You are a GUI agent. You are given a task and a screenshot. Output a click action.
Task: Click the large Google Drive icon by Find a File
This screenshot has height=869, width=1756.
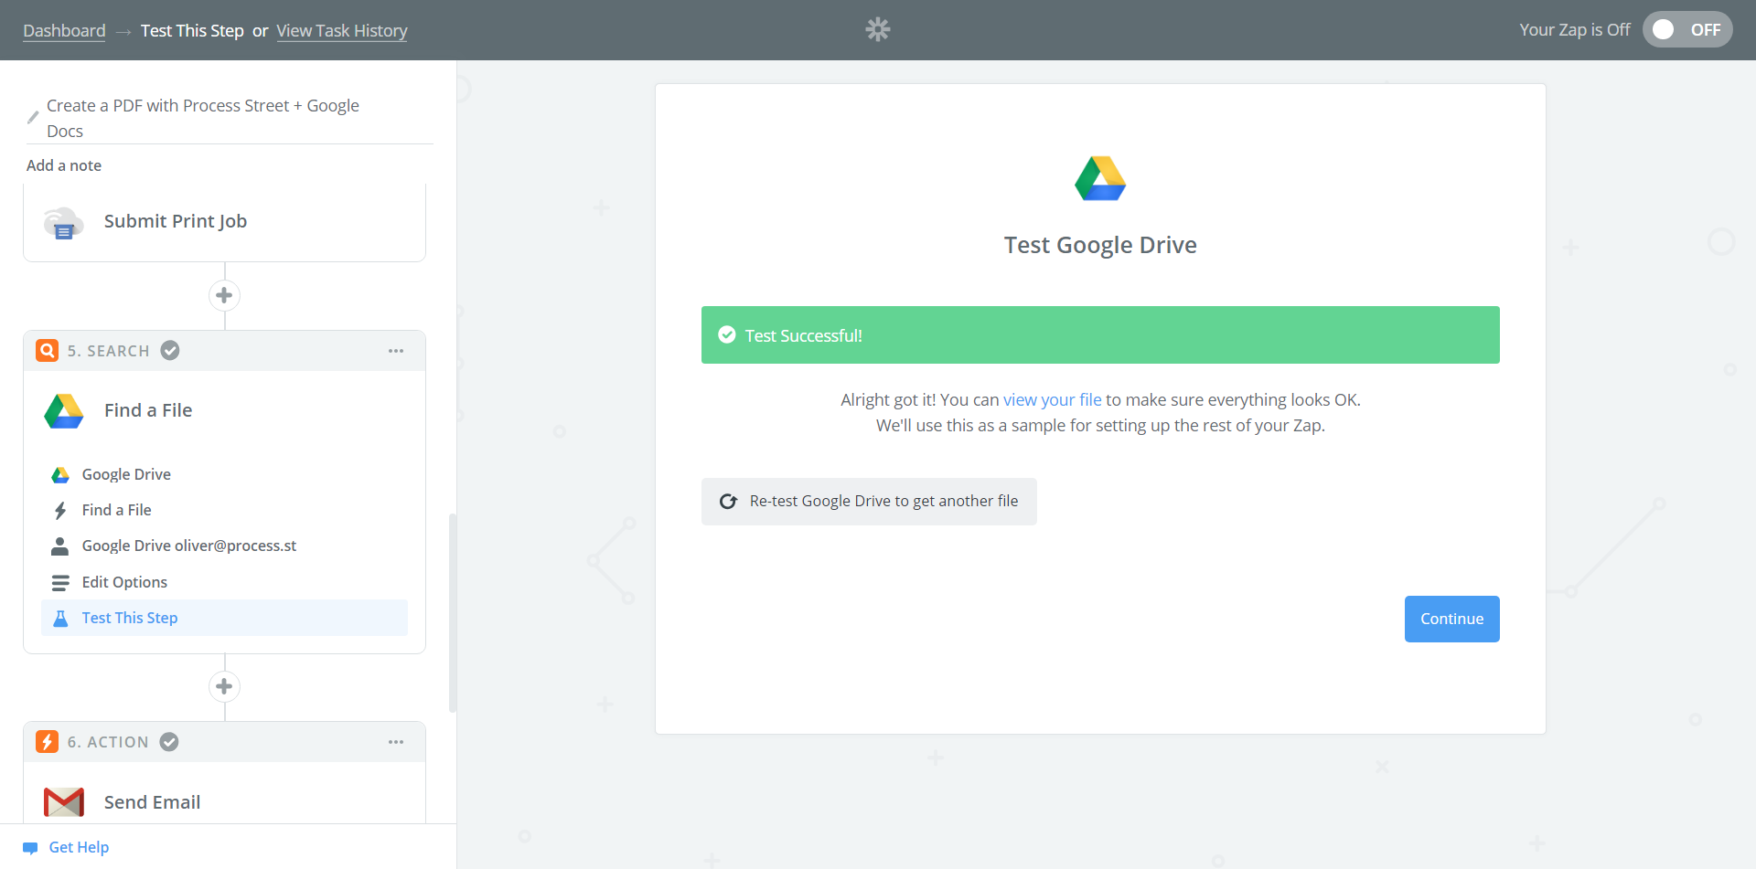click(x=64, y=411)
